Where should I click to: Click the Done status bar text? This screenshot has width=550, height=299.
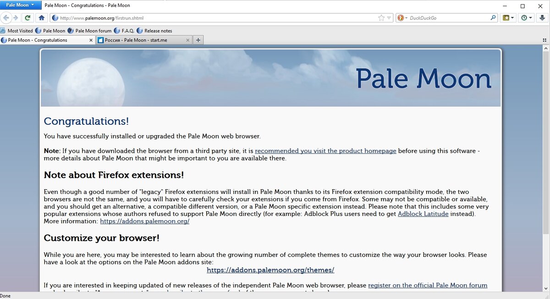tap(5, 296)
